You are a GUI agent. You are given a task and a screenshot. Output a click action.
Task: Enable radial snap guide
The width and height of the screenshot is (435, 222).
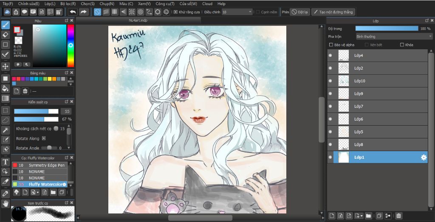tap(132, 12)
